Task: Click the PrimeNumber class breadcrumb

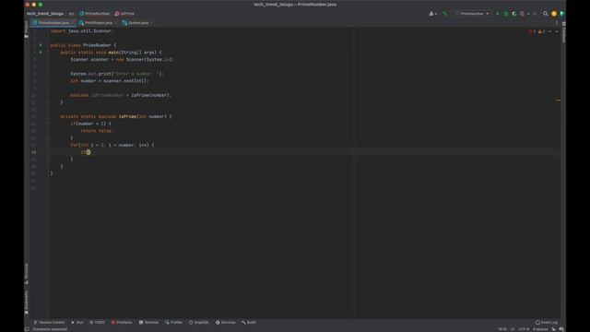Action: [x=94, y=14]
